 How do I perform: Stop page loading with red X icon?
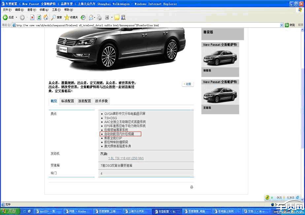point(32,17)
